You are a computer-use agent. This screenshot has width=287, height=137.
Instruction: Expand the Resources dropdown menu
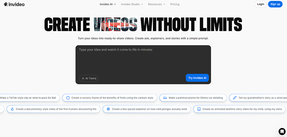[x=156, y=4]
